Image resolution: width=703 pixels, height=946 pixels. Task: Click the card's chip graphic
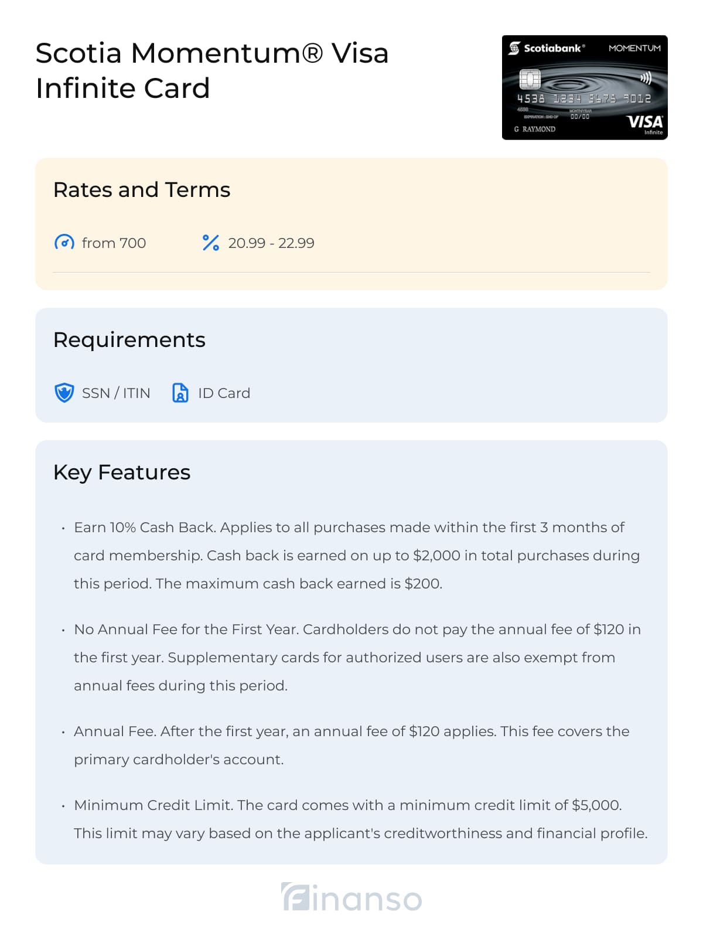[x=530, y=79]
